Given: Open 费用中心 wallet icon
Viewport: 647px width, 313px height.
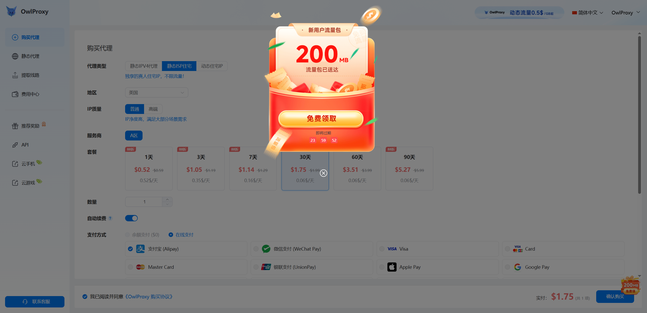Looking at the screenshot, I should tap(15, 94).
